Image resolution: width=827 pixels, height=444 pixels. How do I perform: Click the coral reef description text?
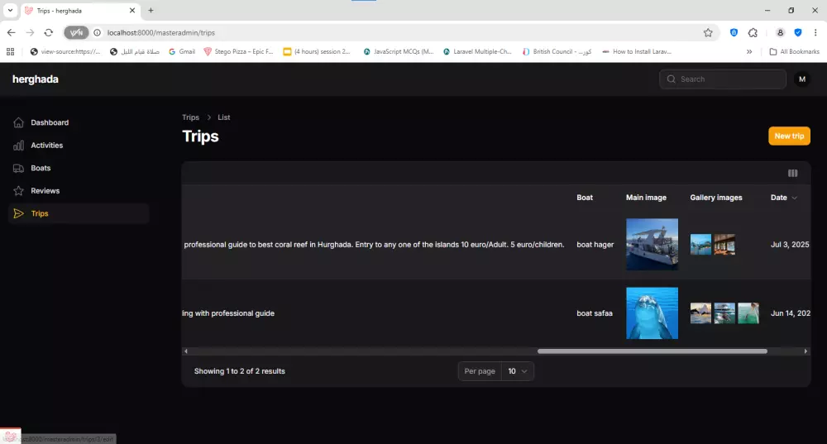pos(374,245)
